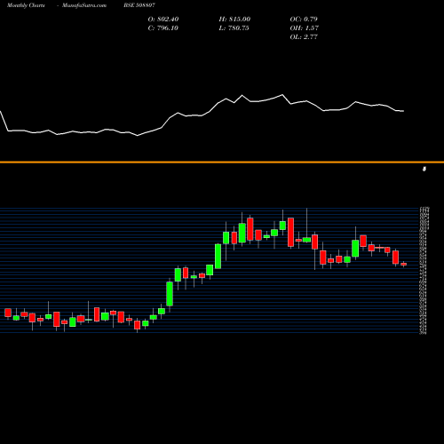Click the 'BSE 508807' ticker text
Image resolution: width=444 pixels, height=444 pixels.
(139, 5)
